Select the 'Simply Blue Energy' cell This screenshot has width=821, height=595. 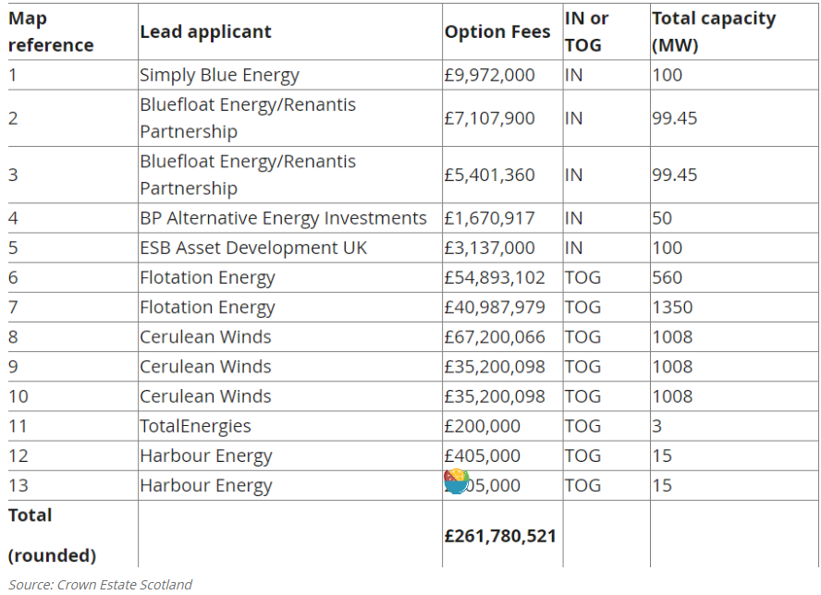219,76
